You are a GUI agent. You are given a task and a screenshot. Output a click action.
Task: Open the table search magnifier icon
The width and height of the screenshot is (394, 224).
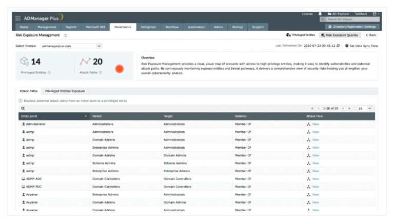[x=23, y=109]
